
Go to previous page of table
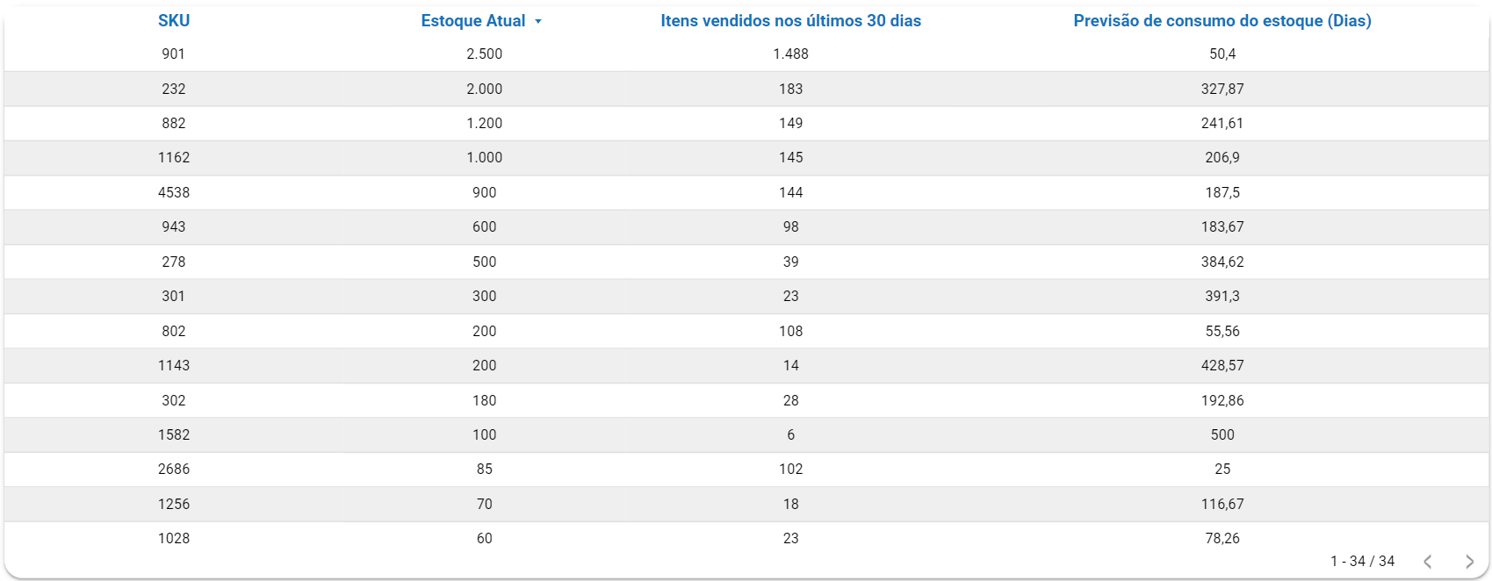(1428, 562)
